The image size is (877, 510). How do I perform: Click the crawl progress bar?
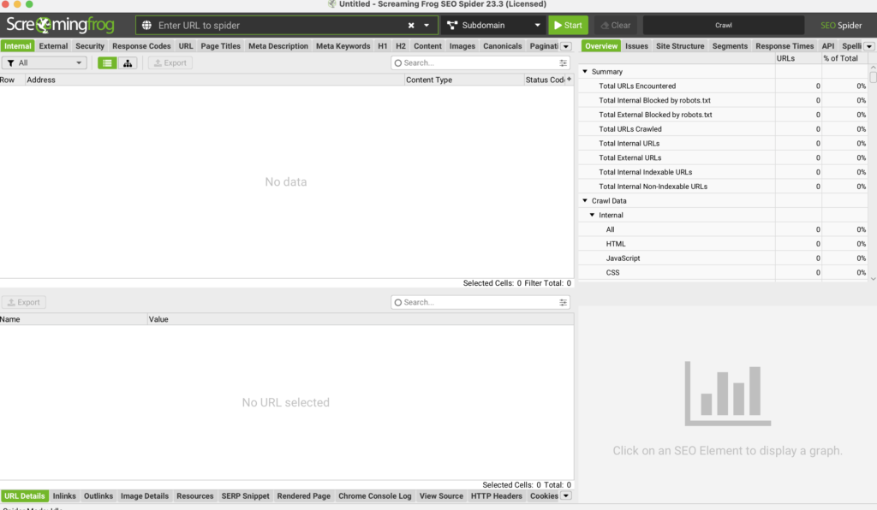click(723, 25)
